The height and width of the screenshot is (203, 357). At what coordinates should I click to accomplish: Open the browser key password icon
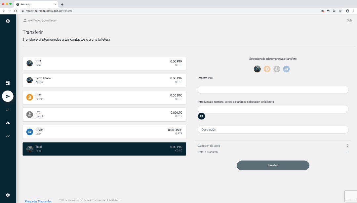click(x=328, y=11)
